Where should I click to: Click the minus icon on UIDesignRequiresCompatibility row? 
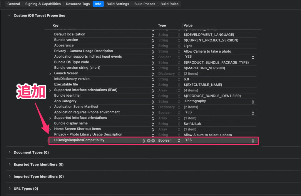(x=153, y=141)
